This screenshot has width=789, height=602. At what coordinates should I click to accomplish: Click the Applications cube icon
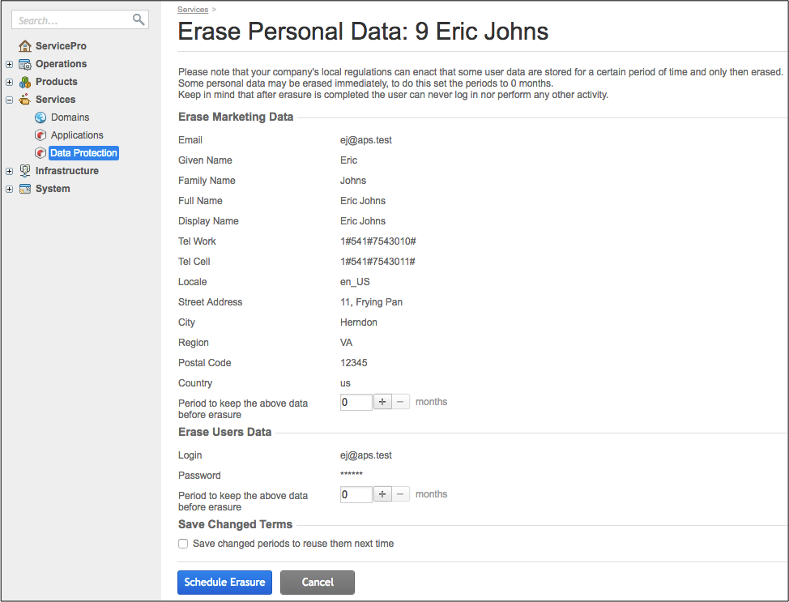(41, 135)
